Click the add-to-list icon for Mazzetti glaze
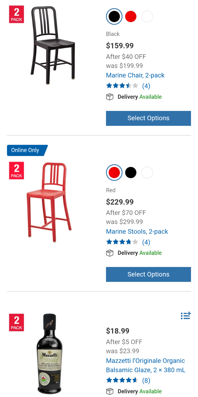This screenshot has width=198, height=397. pyautogui.click(x=186, y=316)
